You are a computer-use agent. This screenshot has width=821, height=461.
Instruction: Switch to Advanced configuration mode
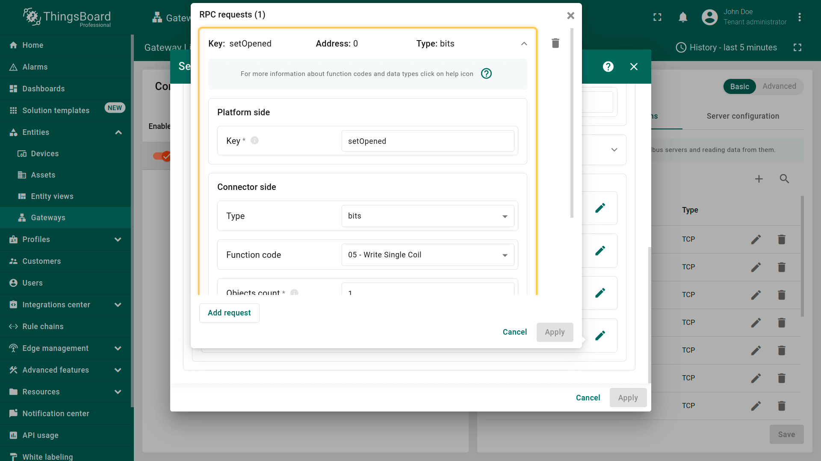coord(779,86)
